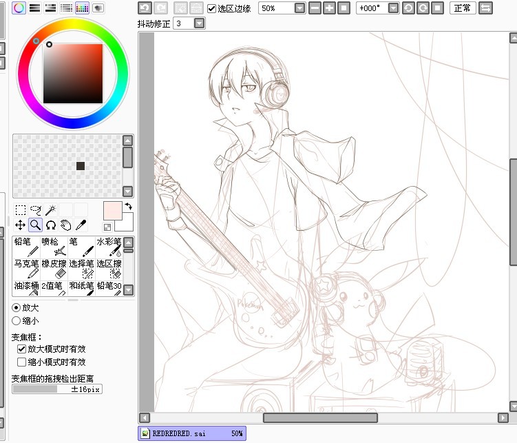517x443 pixels.
Task: Reset the canvas rotation
Action: coord(438,8)
